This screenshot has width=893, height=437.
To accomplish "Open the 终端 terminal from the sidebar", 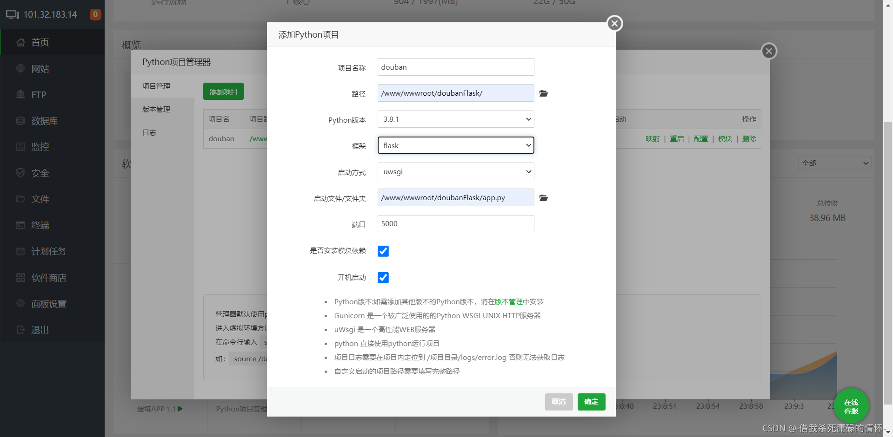I will [x=40, y=225].
